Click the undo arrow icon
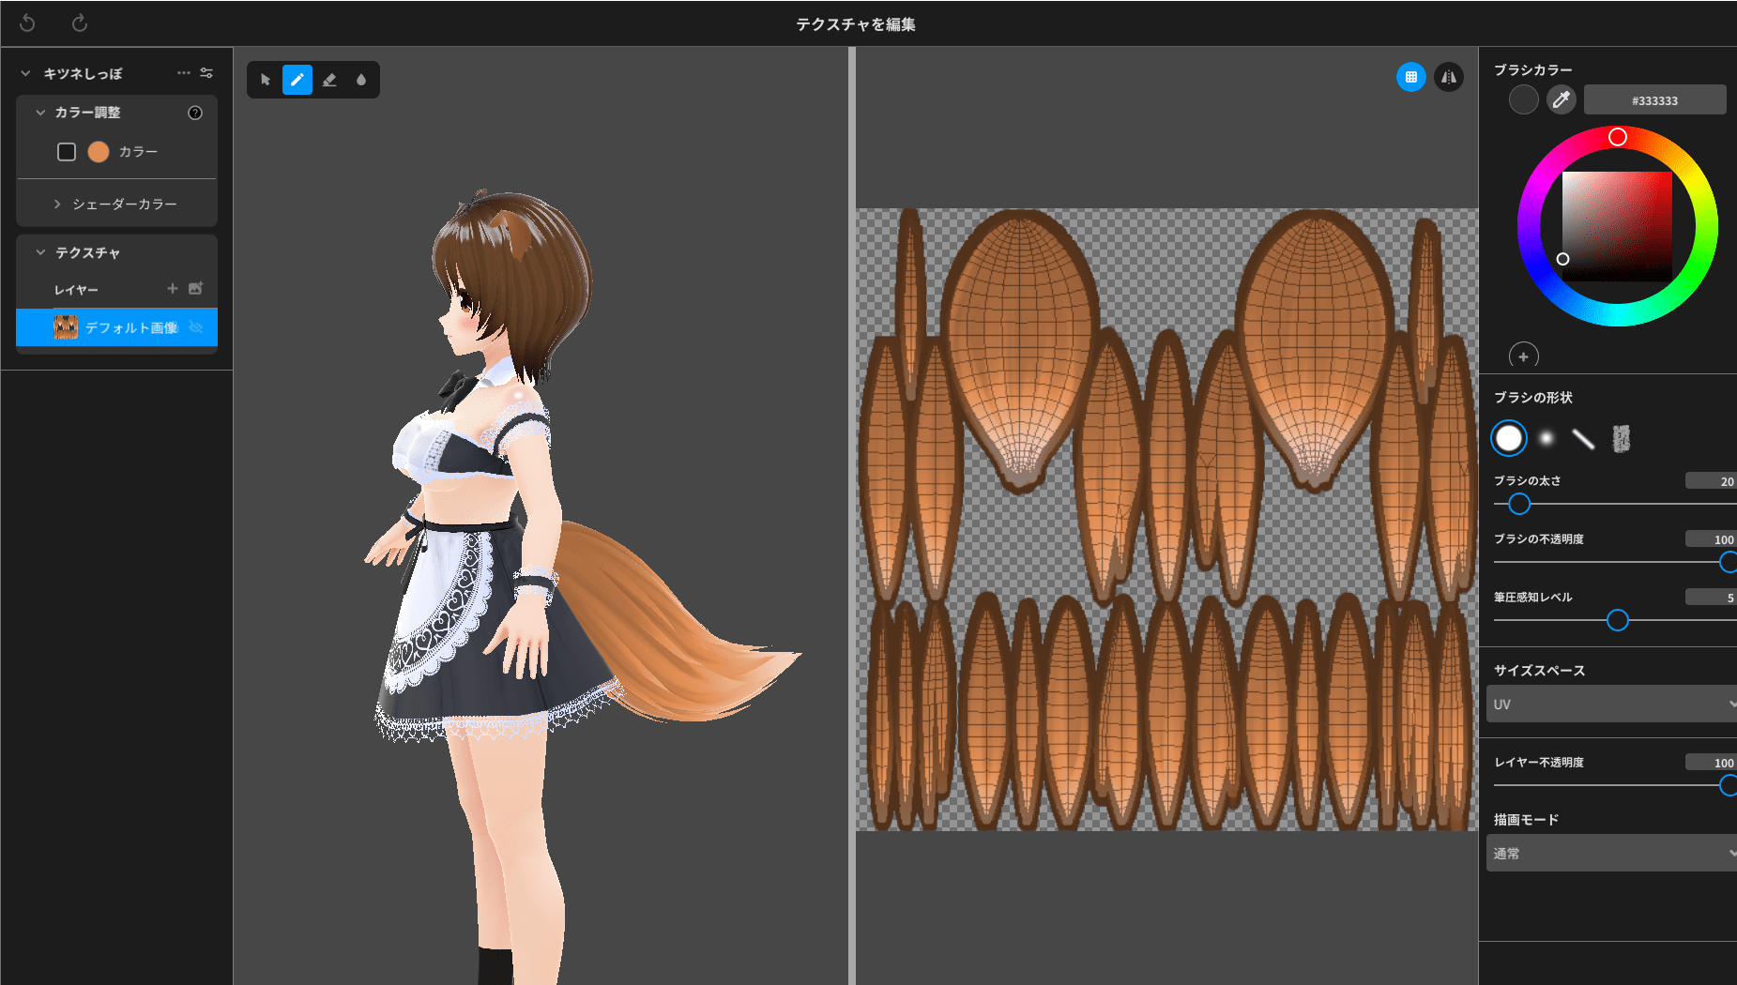The width and height of the screenshot is (1737, 985). coord(27,23)
